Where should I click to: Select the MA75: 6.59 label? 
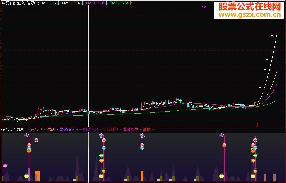[120, 3]
